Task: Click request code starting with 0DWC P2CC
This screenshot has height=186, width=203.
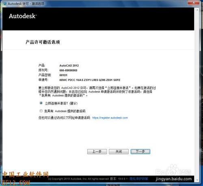Action: click(x=90, y=80)
